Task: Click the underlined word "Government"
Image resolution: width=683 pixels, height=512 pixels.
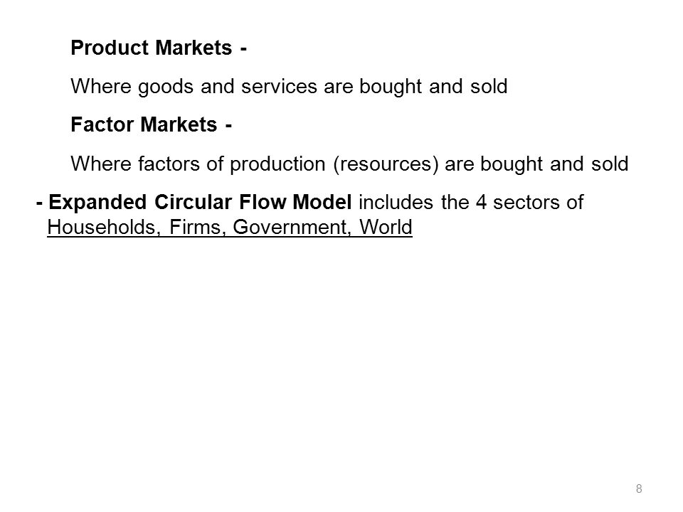Action: (292, 227)
